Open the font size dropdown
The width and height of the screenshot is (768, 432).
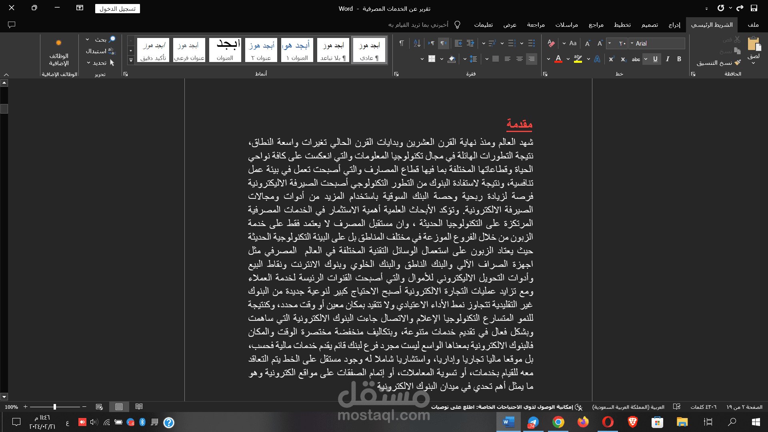click(610, 43)
